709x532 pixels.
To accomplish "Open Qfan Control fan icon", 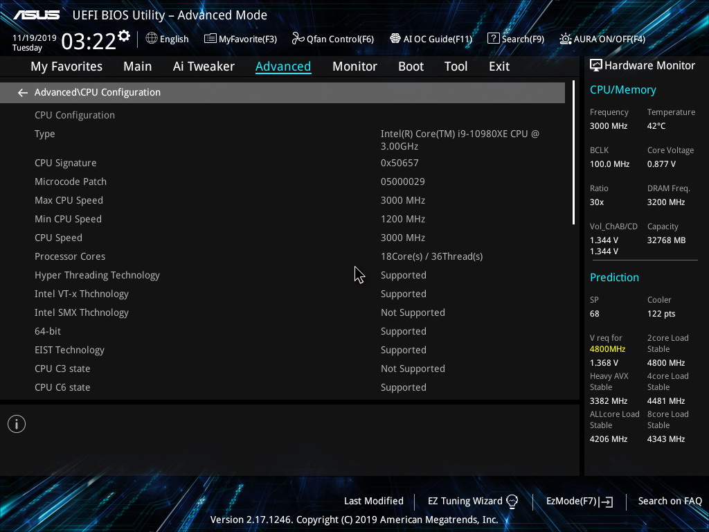I will point(298,39).
